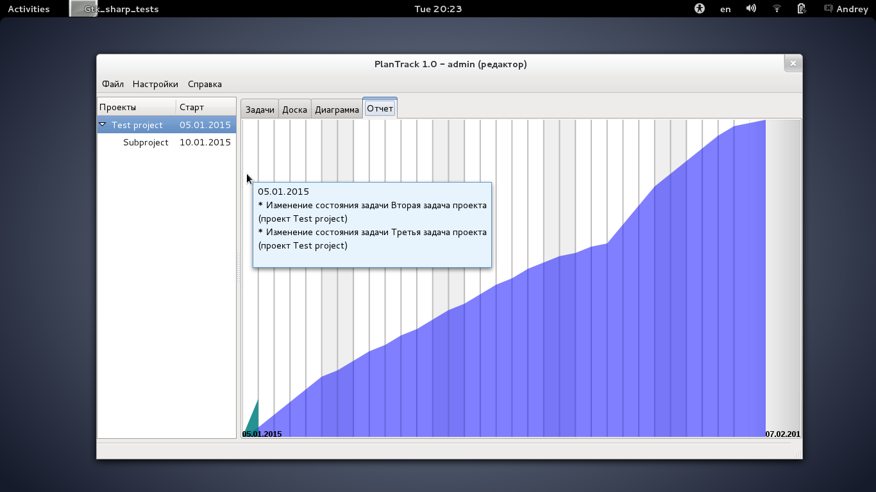Click the teal area at chart start
The height and width of the screenshot is (492, 876).
[x=253, y=421]
